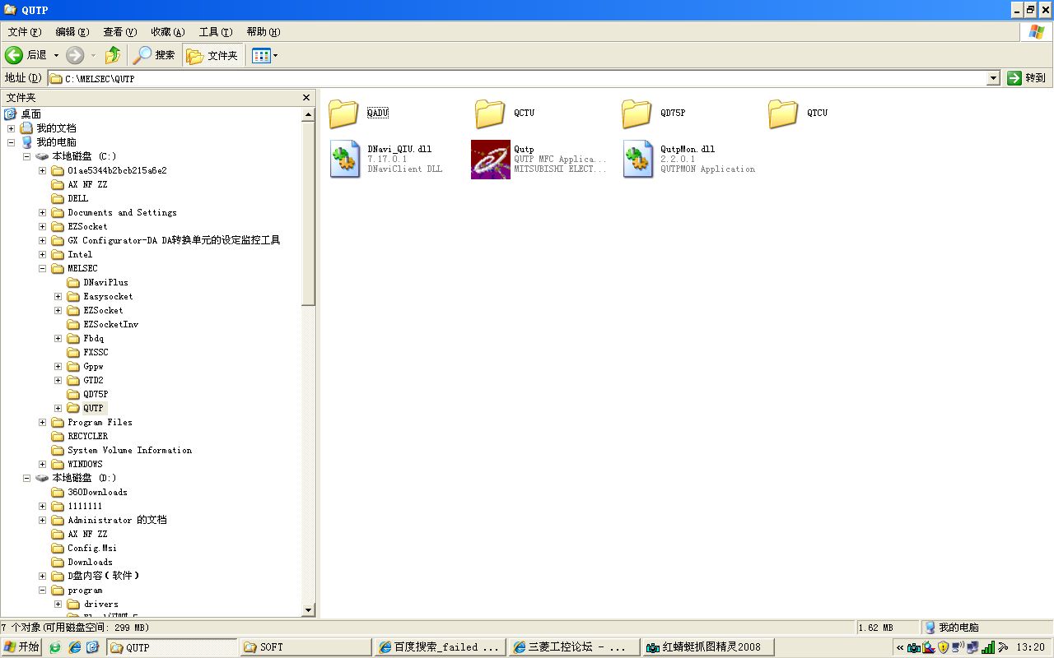Click the 开始 Start button
Viewport: 1054px width, 658px height.
tap(21, 647)
